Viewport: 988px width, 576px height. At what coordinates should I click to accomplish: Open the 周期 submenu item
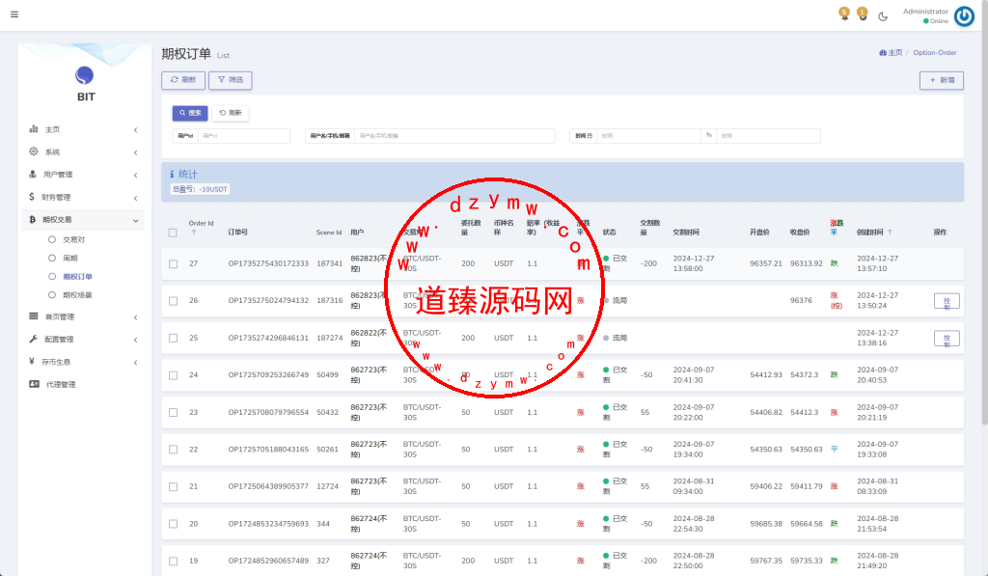(x=69, y=258)
